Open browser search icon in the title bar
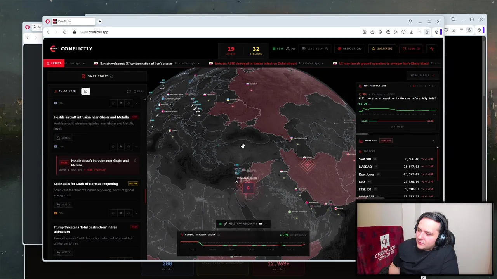Image resolution: width=497 pixels, height=279 pixels. 410,21
